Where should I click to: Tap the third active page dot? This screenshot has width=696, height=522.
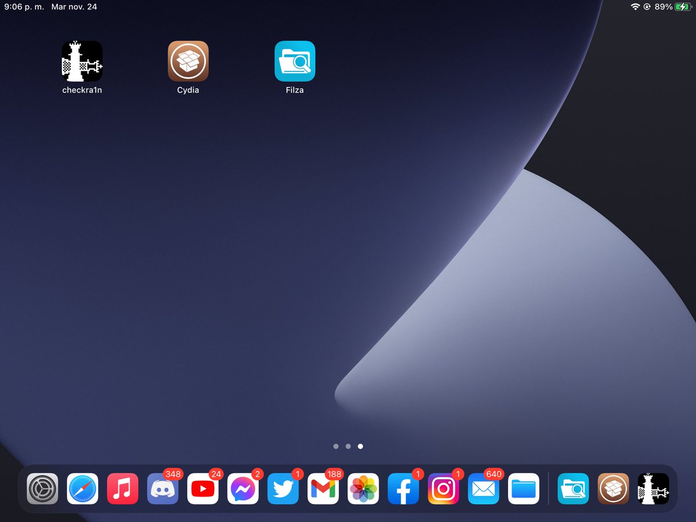click(x=360, y=447)
